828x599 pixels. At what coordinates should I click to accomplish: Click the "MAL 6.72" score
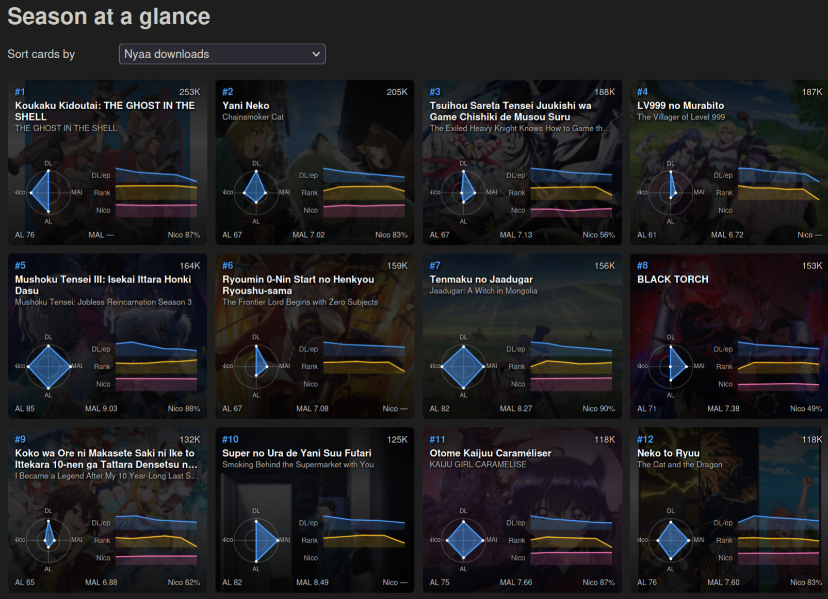727,235
